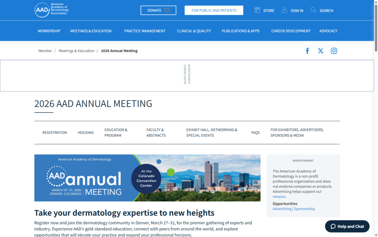
Task: Open search with the magnifier icon
Action: (x=313, y=10)
